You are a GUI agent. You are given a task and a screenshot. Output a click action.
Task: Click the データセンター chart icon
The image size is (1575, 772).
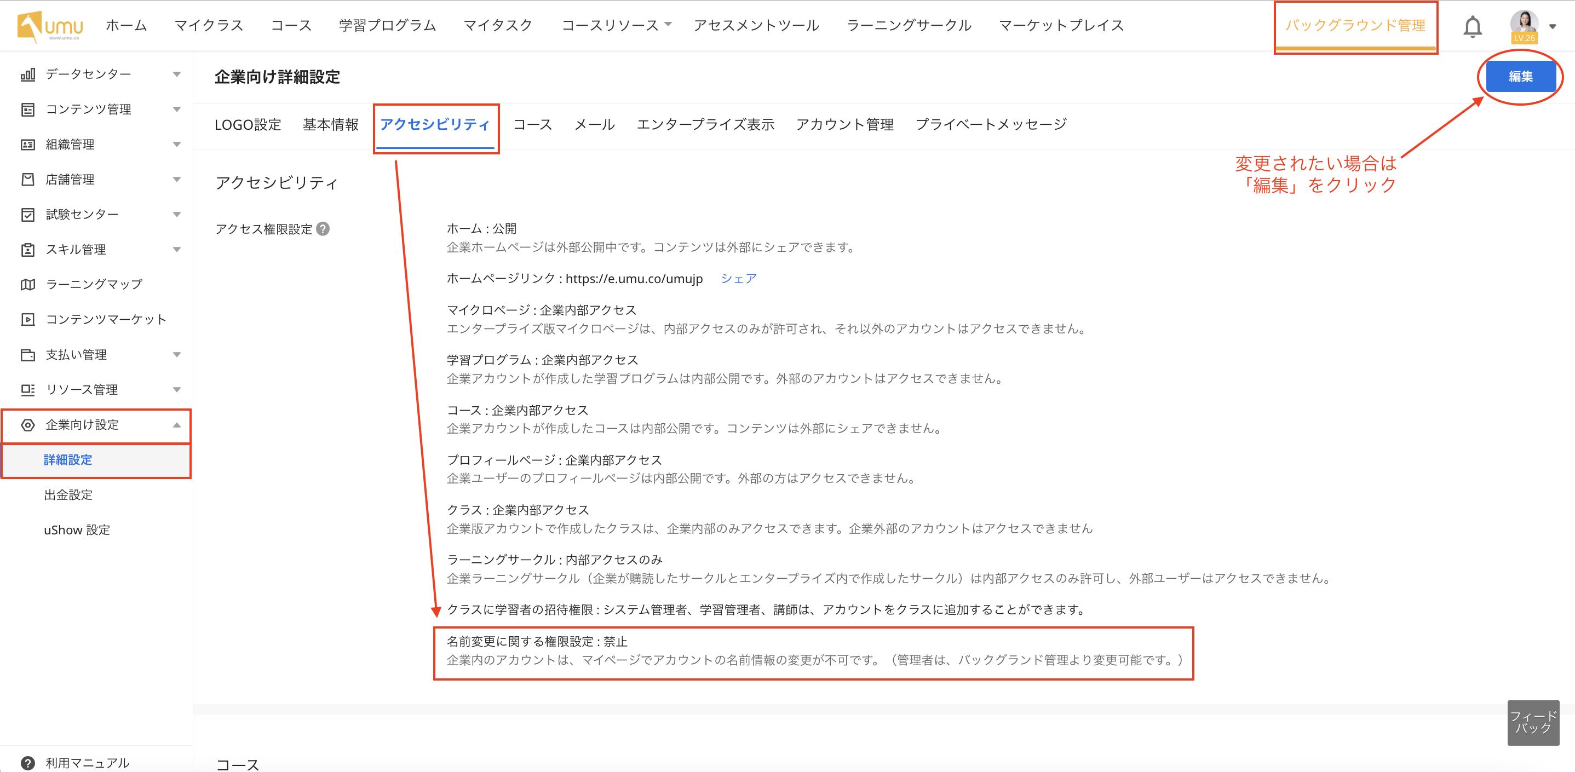tap(27, 74)
